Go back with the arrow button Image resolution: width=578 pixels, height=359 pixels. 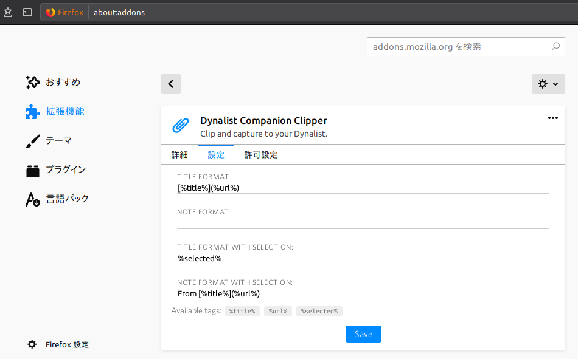click(x=171, y=84)
